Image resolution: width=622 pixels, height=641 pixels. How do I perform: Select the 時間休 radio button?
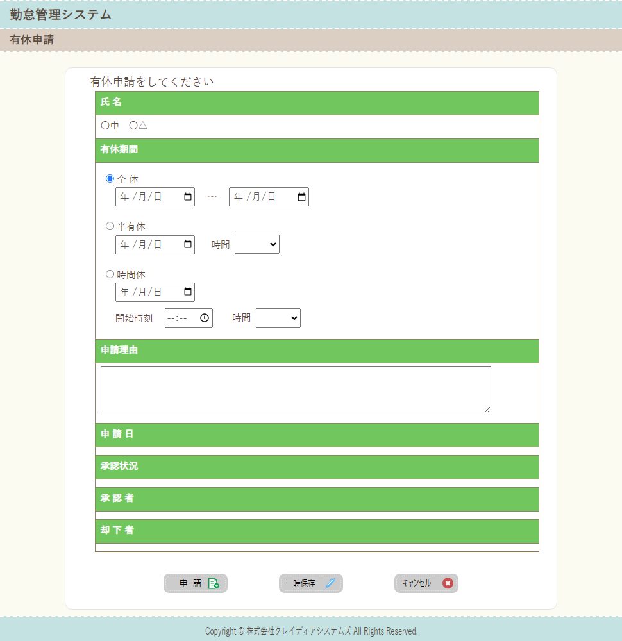(x=110, y=274)
